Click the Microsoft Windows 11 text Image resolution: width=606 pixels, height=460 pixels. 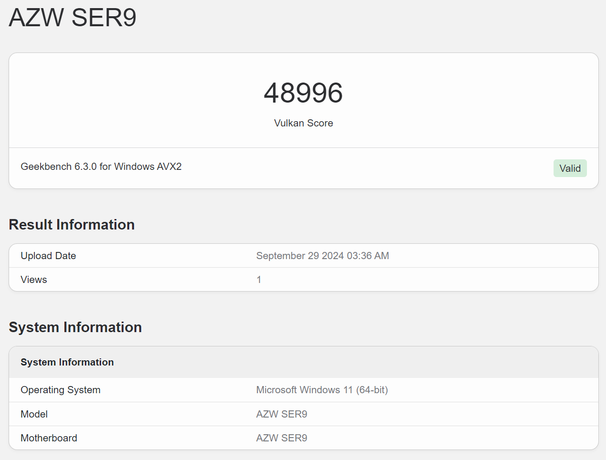coord(304,390)
